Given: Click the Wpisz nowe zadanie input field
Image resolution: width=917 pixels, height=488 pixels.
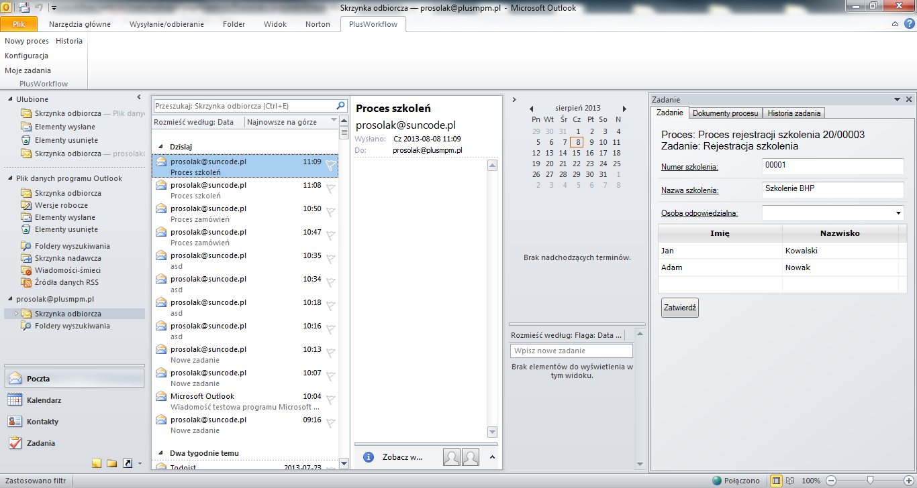Looking at the screenshot, I should click(x=571, y=350).
